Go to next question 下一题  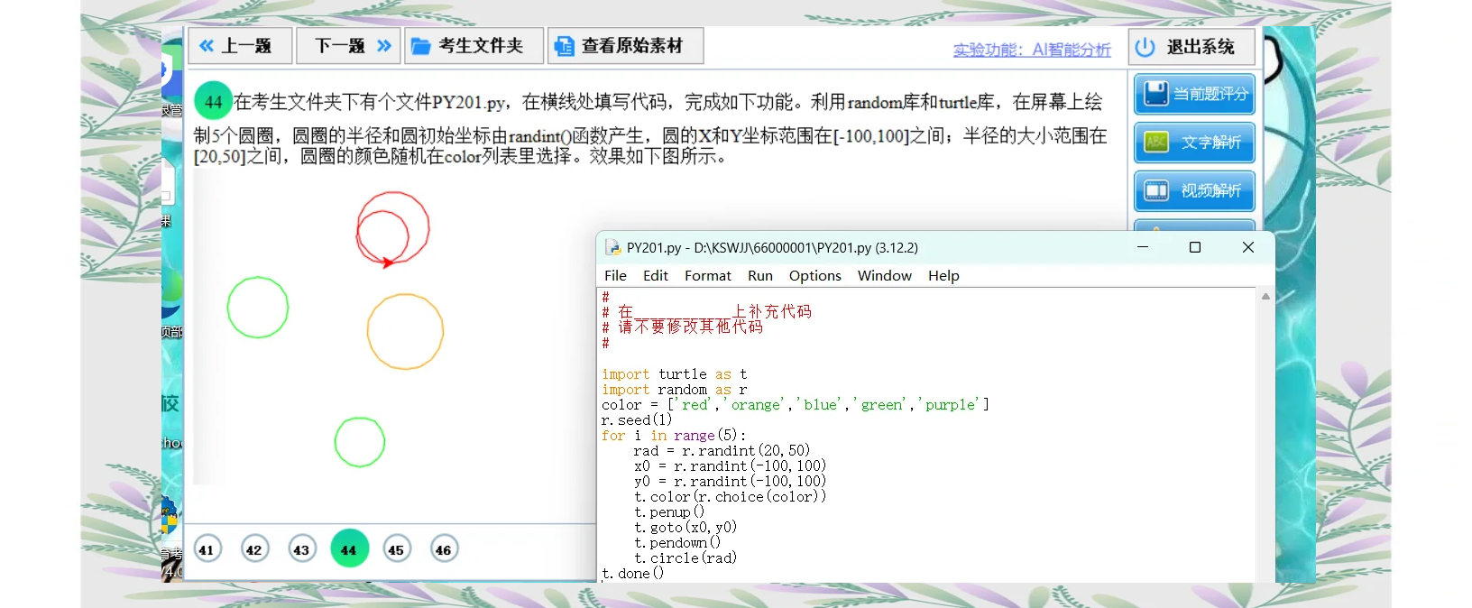coord(348,46)
